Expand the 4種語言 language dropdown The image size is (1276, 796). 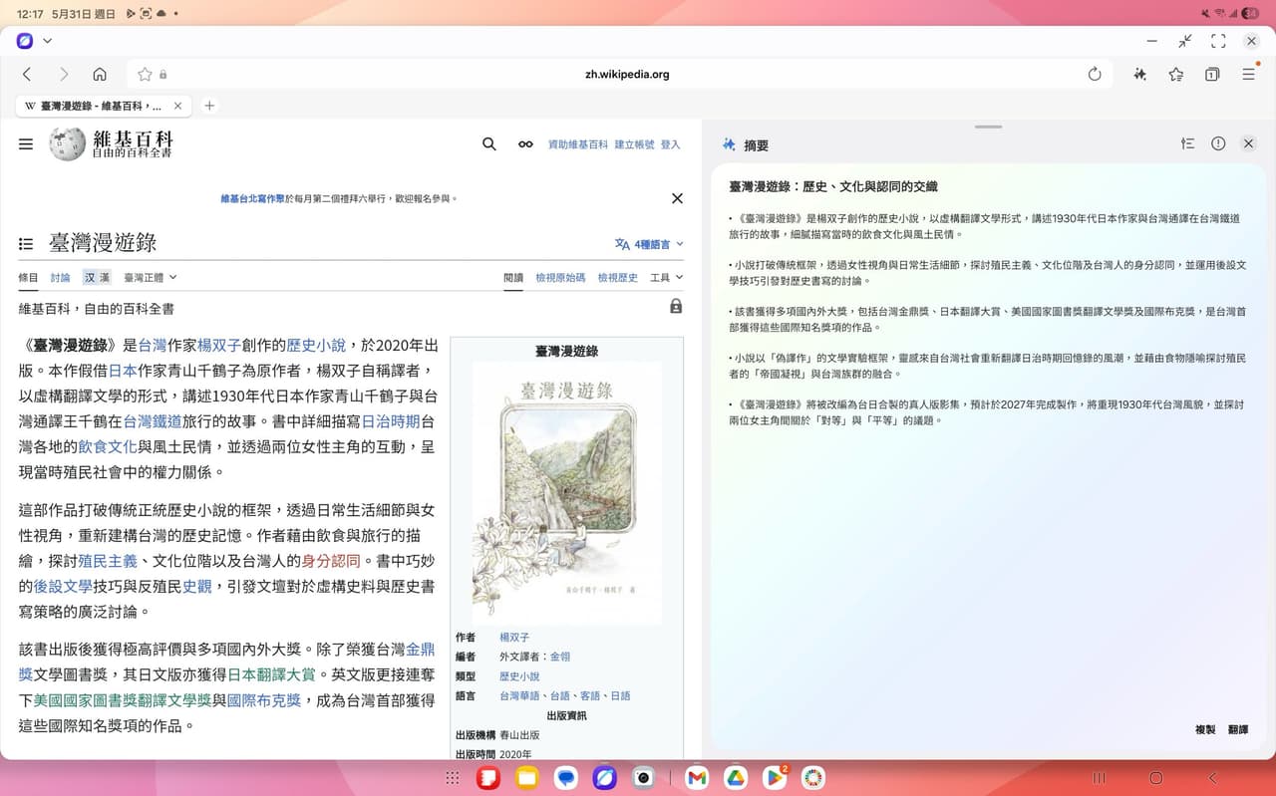point(650,243)
